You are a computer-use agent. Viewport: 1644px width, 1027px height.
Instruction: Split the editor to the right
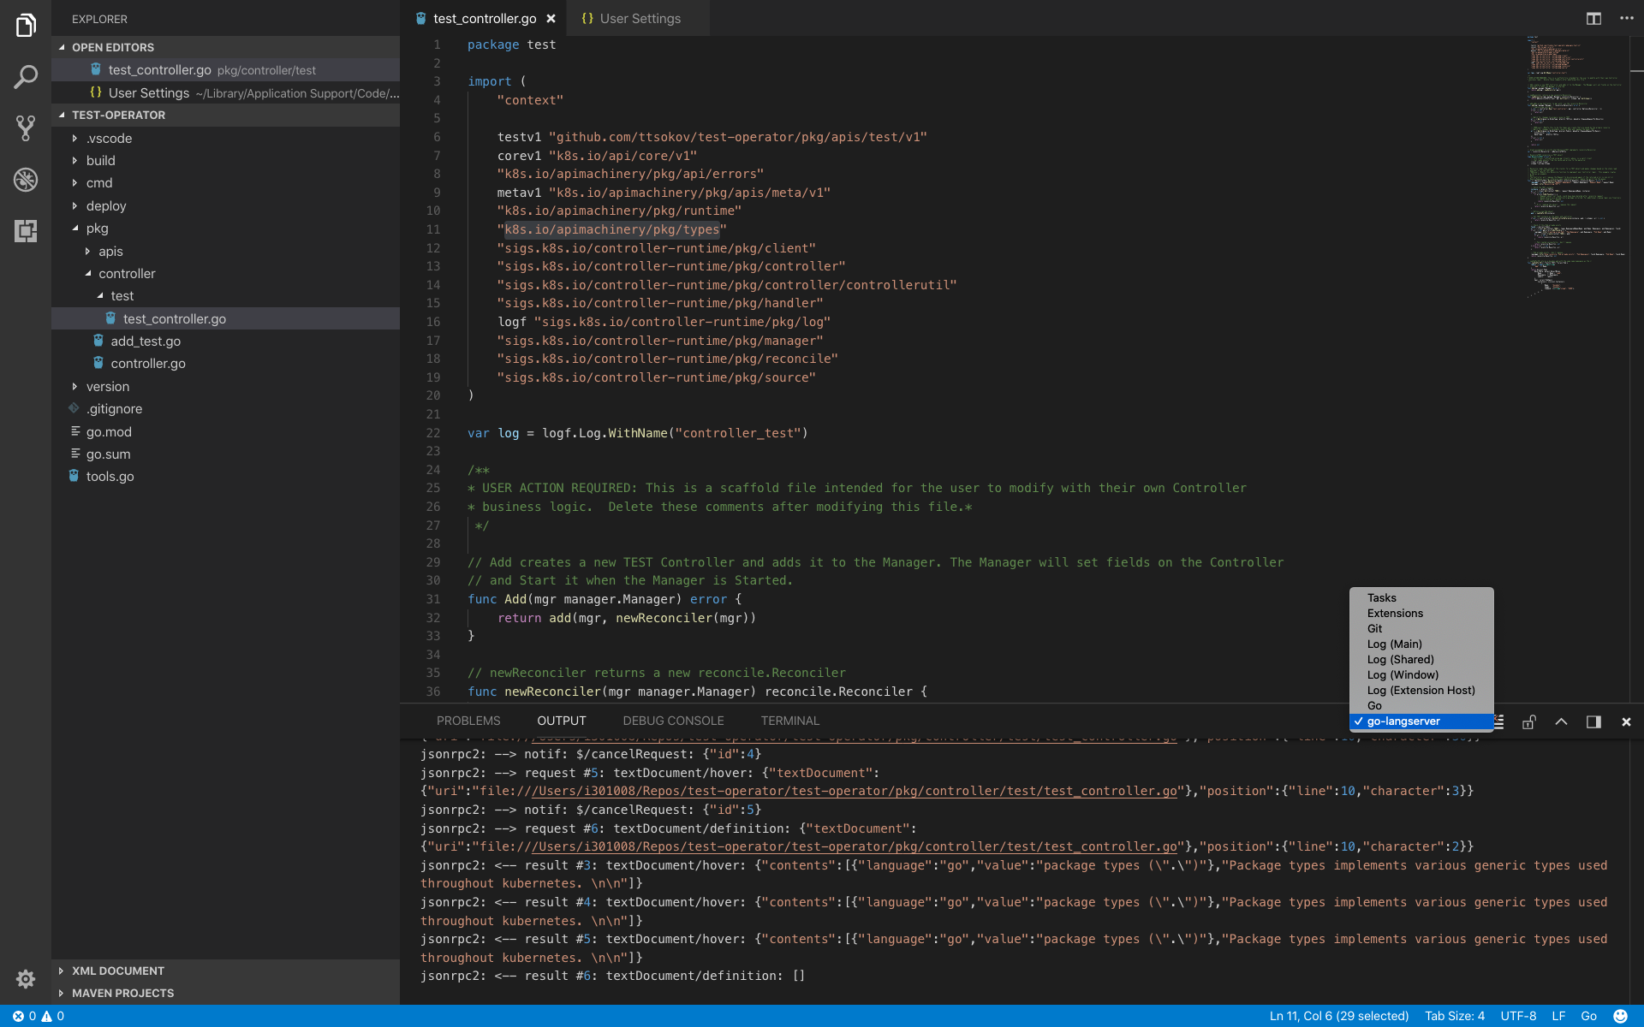pyautogui.click(x=1593, y=18)
